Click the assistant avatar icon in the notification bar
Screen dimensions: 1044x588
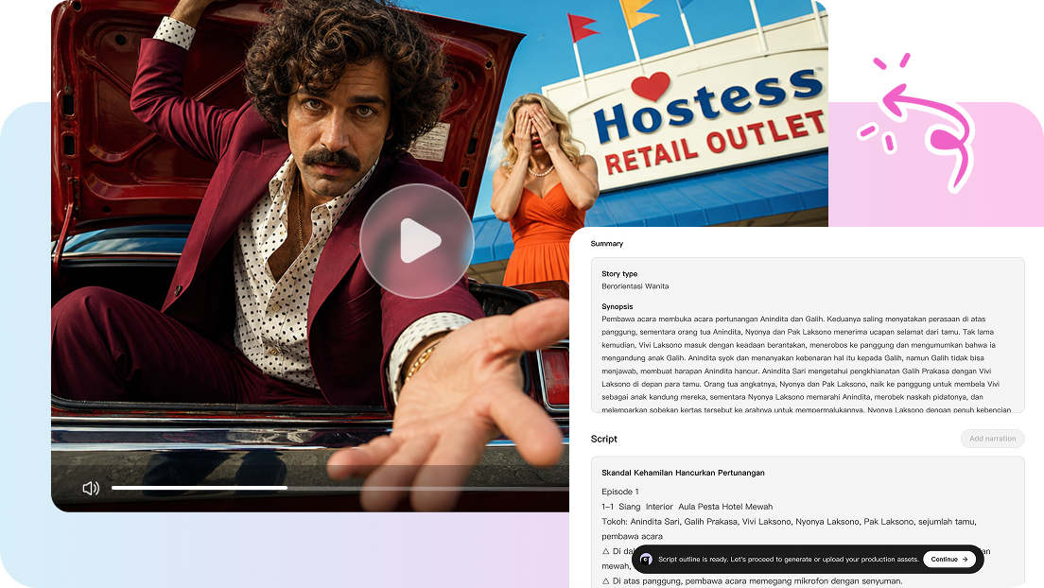[x=645, y=560]
